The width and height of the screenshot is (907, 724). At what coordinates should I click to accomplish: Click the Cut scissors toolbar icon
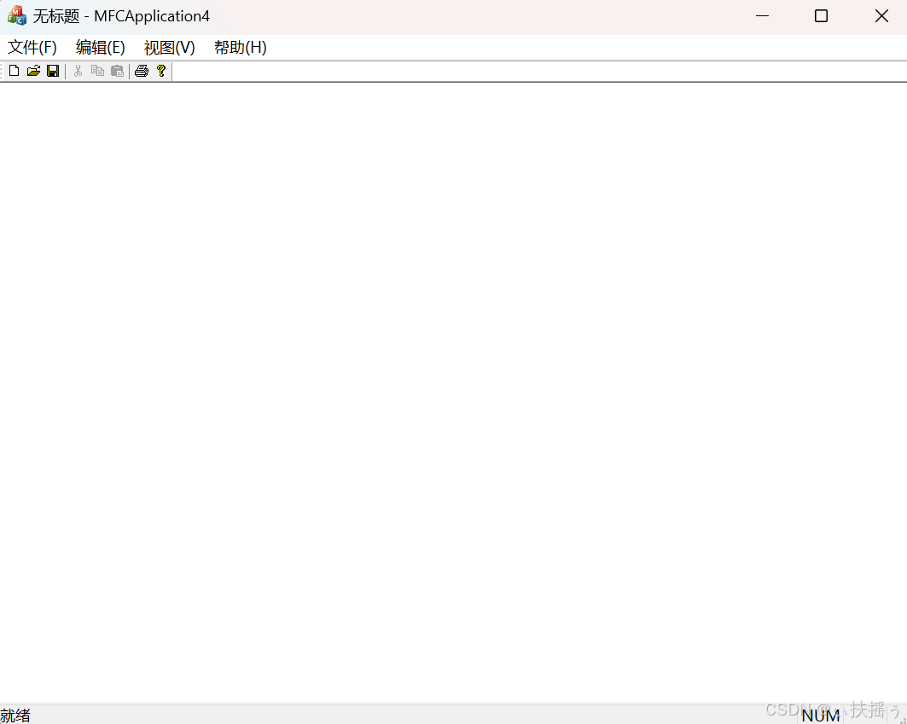click(x=78, y=71)
